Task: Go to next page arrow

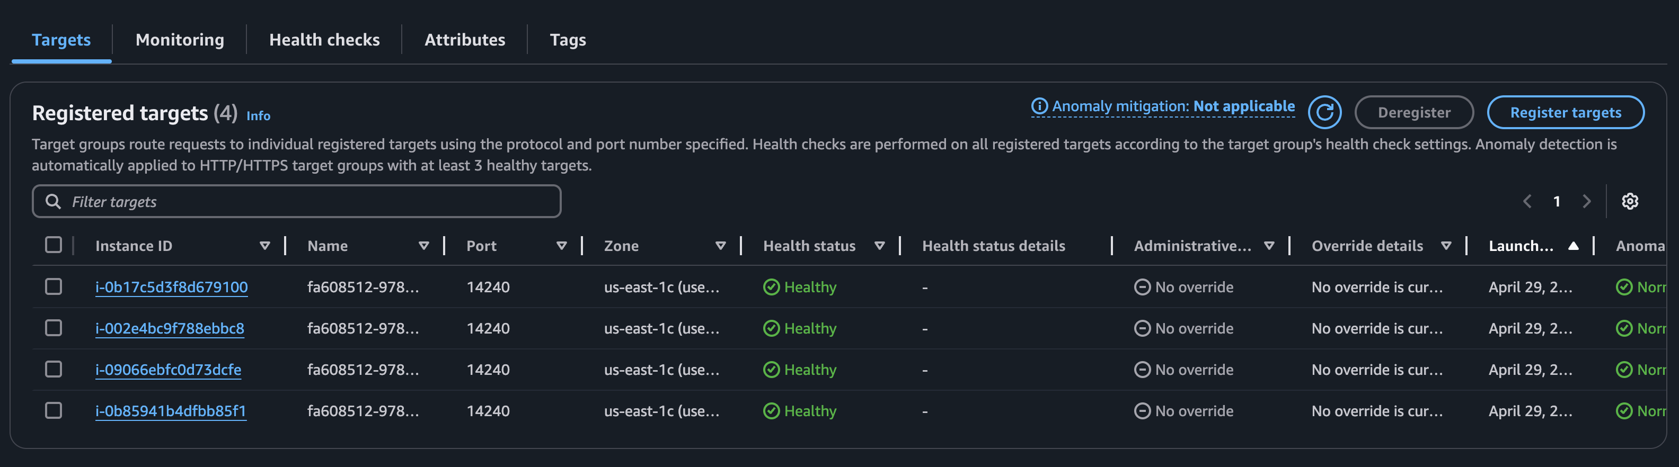Action: [x=1586, y=201]
